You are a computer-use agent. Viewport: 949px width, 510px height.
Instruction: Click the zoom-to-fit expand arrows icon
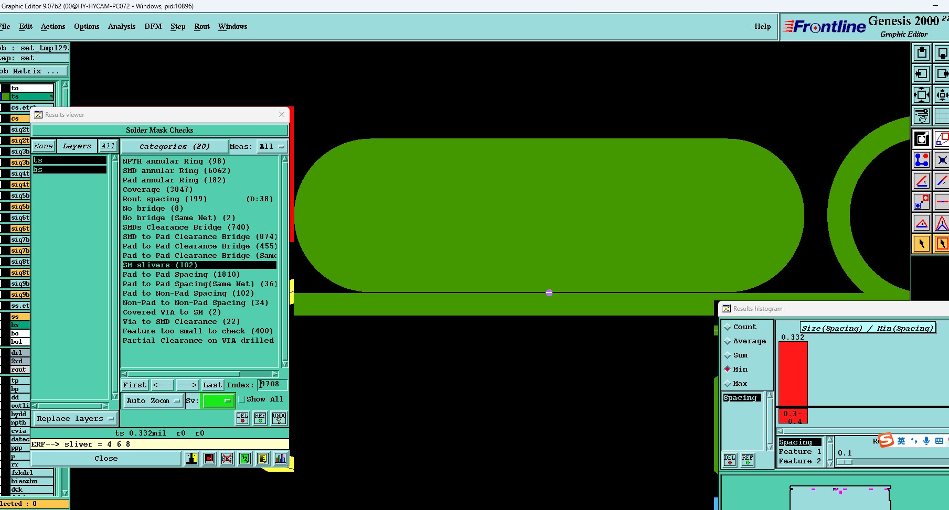[x=922, y=95]
